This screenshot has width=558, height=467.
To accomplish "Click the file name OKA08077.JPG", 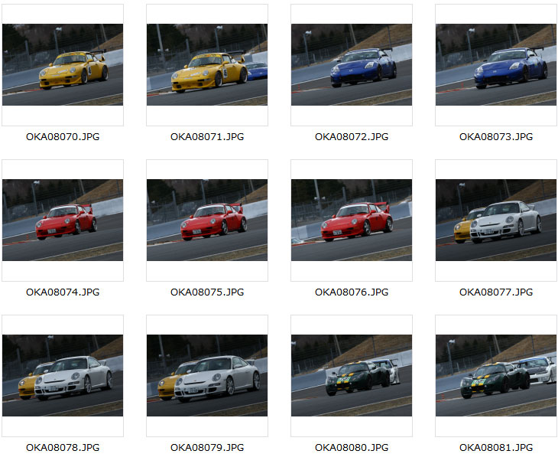I will click(x=496, y=292).
